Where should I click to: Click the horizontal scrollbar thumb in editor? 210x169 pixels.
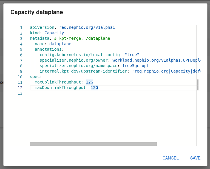pyautogui.click(x=93, y=144)
